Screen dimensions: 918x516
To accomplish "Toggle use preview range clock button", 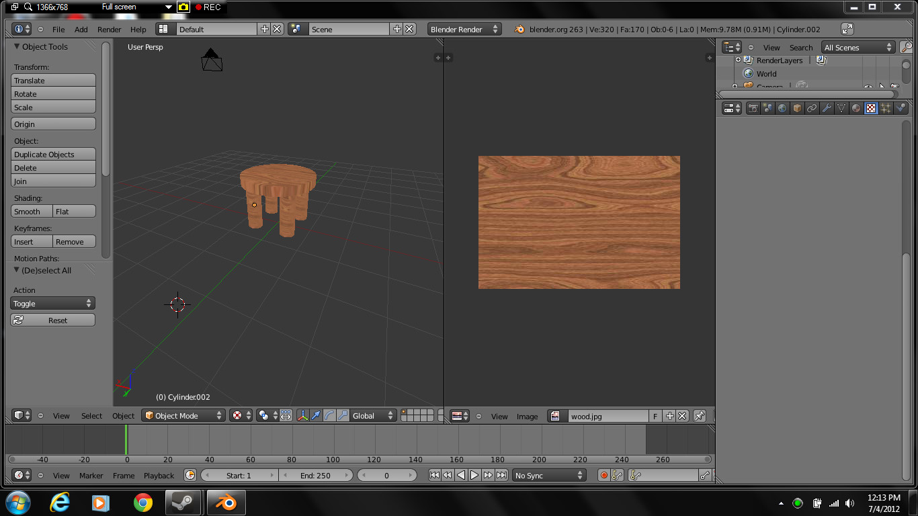I will 190,475.
